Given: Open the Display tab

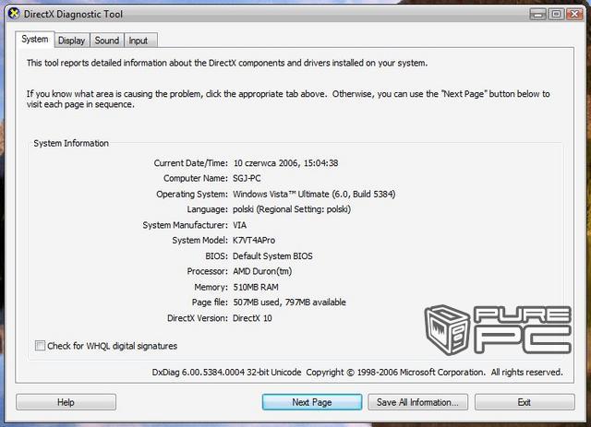Looking at the screenshot, I should tap(72, 41).
